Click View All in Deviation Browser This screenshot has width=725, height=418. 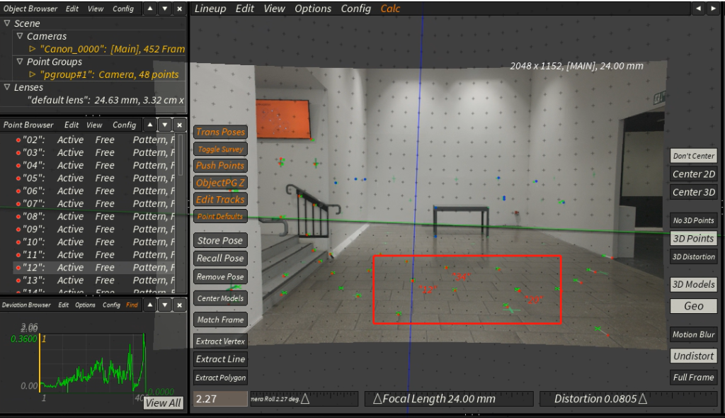click(x=164, y=403)
